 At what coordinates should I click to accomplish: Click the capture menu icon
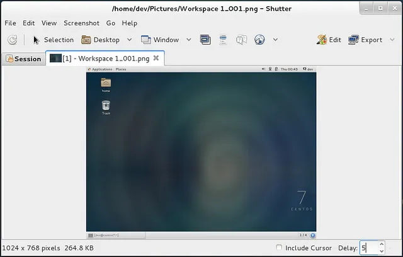coord(223,40)
